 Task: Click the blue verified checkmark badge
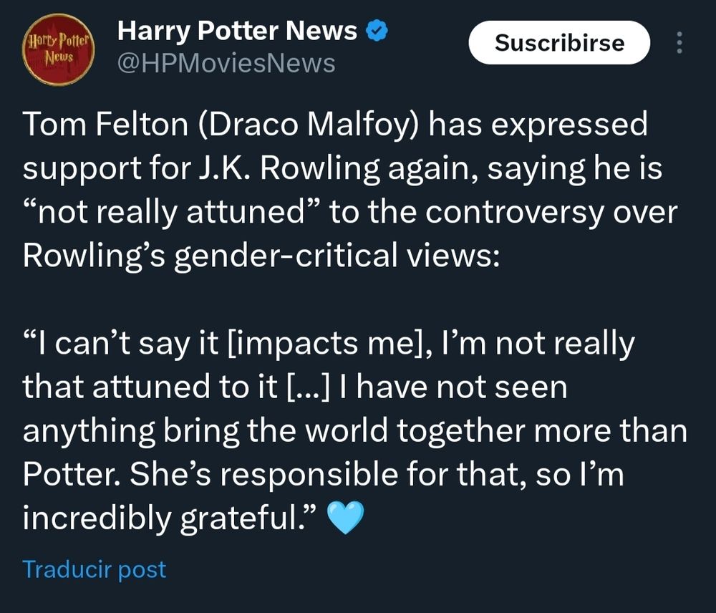pos(377,30)
